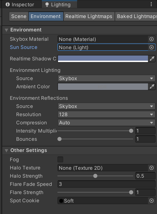Screen dimensions: 157x214
Task: Click the Flare Fade Speed value field
Action: (x=106, y=184)
